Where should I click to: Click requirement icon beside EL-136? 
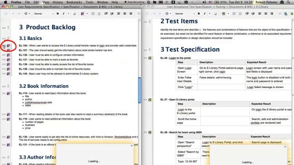(x=8, y=55)
